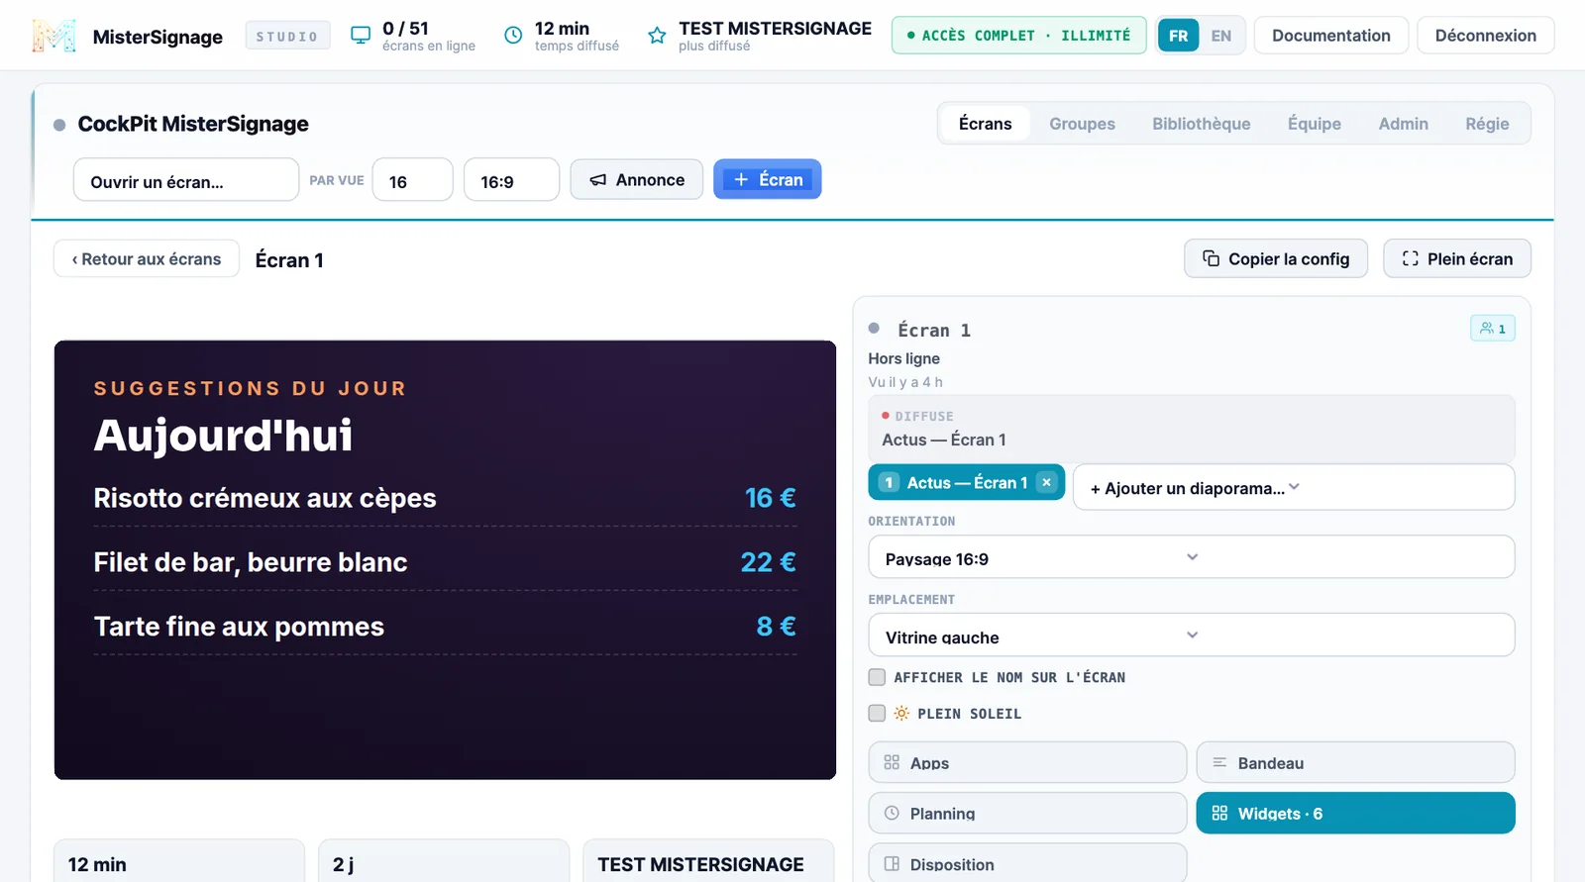
Task: Switch to the Équipe tab
Action: tap(1314, 124)
